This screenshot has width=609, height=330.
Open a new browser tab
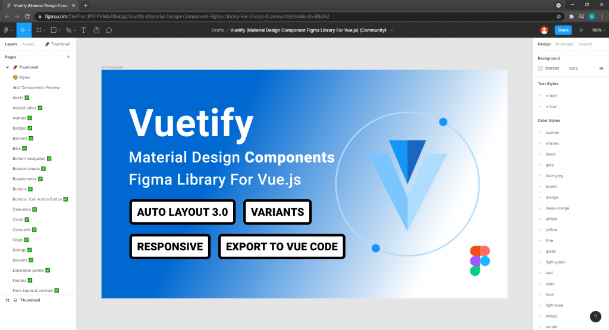click(x=86, y=5)
